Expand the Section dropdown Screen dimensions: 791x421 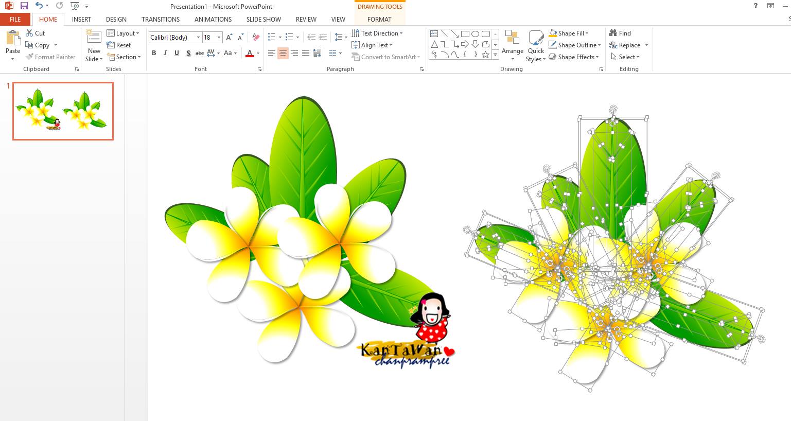point(124,57)
